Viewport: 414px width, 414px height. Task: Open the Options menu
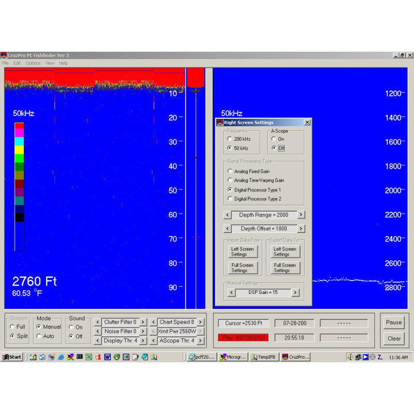(x=33, y=63)
